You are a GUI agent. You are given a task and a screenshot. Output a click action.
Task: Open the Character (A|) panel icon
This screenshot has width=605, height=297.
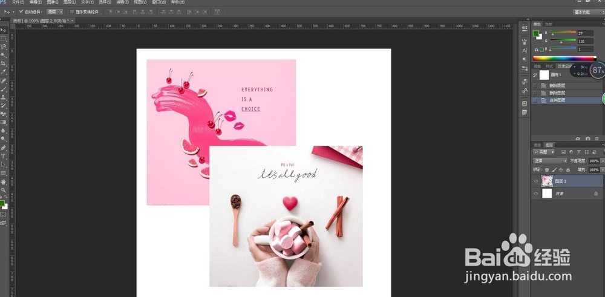pos(525,51)
